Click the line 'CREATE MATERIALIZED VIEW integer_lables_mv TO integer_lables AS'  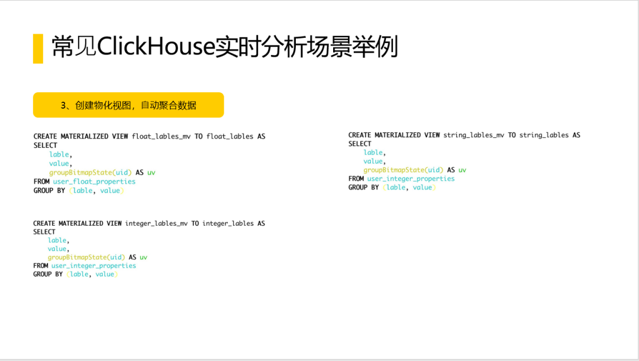click(x=149, y=223)
